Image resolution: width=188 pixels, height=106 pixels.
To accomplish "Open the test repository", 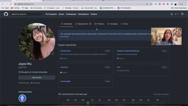I will pyautogui.click(x=118, y=67).
